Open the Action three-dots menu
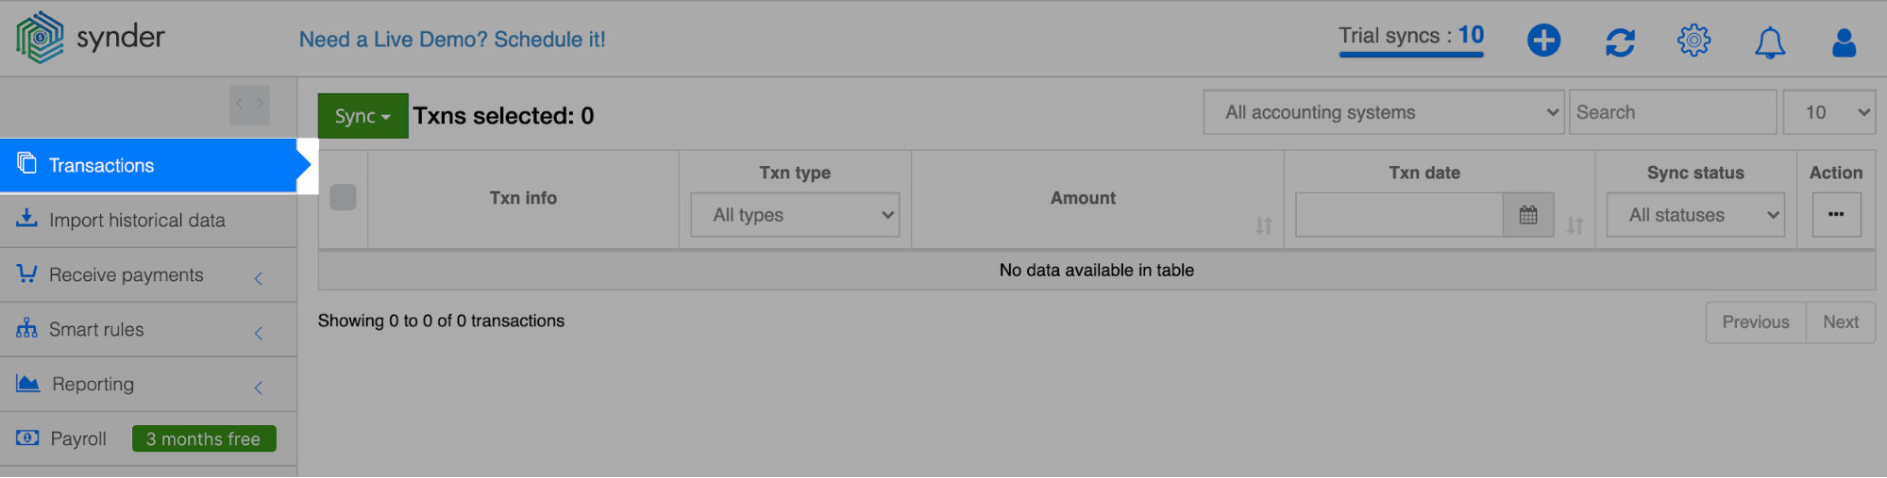This screenshot has width=1887, height=478. tap(1836, 215)
